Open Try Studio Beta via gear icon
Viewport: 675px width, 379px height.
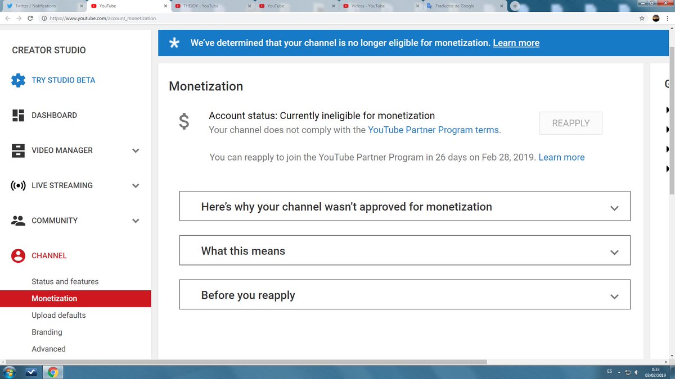(19, 80)
